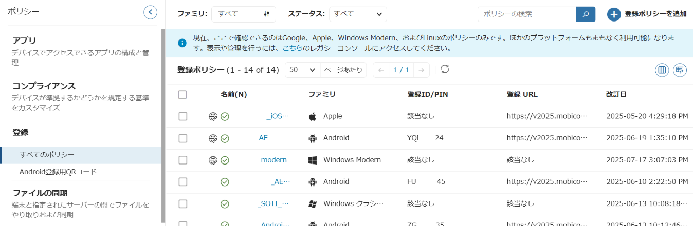Click the Windows classic flag icon
This screenshot has width=693, height=226.
pos(313,204)
